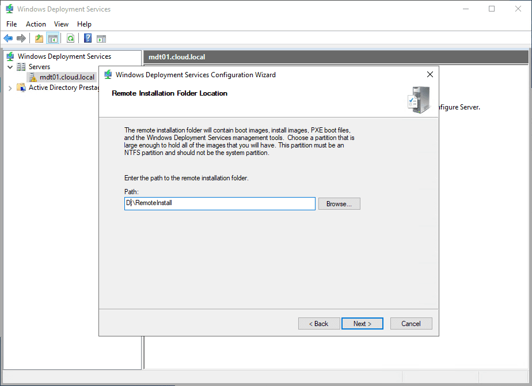
Task: Toggle Show/Hide Console Tree toolbar icon
Action: tap(53, 39)
